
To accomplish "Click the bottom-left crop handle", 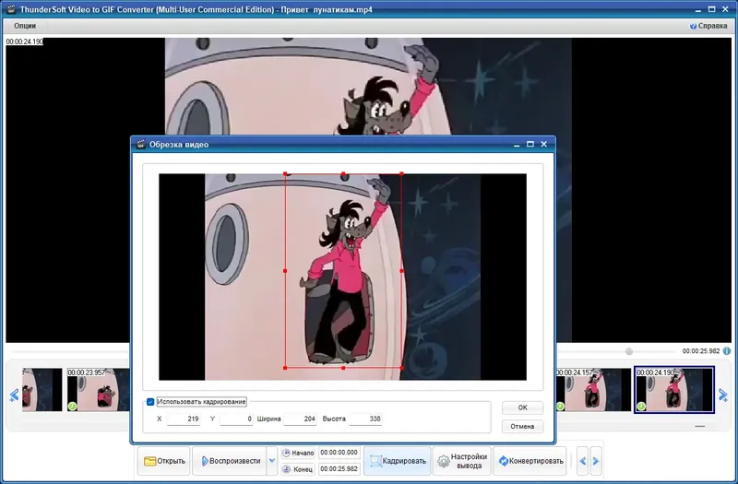I will tap(285, 368).
